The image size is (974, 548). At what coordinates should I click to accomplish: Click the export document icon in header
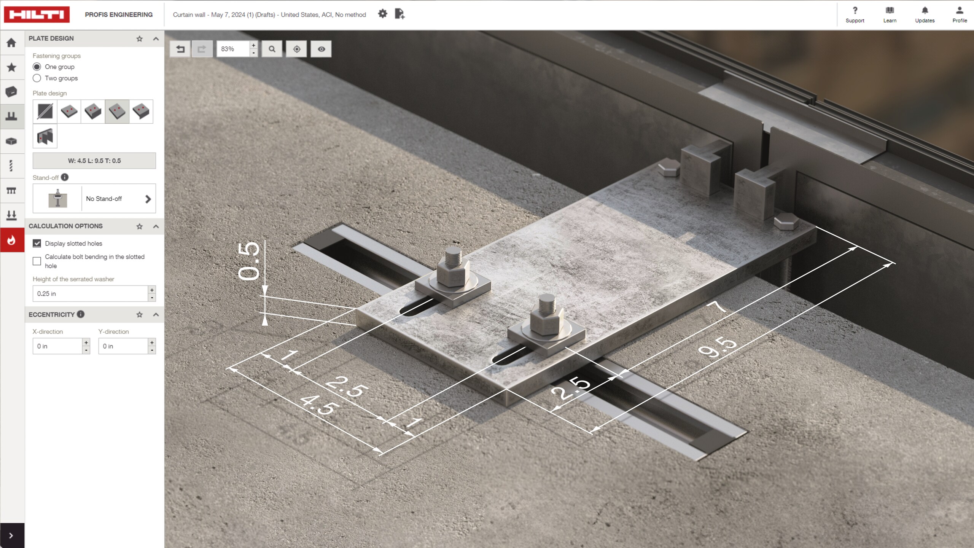tap(399, 14)
